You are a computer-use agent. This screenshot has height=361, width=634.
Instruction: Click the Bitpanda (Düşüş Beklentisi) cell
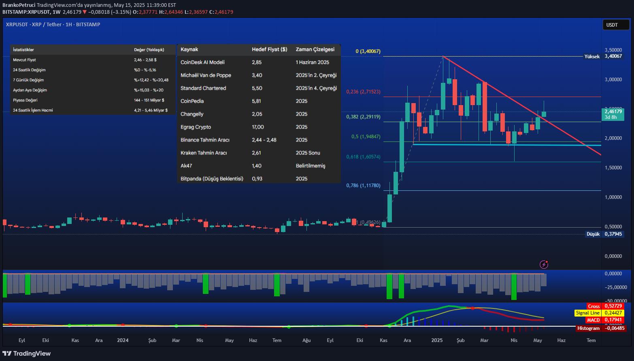pos(212,179)
